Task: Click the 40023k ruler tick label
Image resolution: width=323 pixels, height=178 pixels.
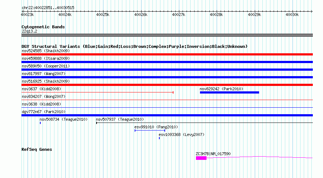Action: pos(27,15)
